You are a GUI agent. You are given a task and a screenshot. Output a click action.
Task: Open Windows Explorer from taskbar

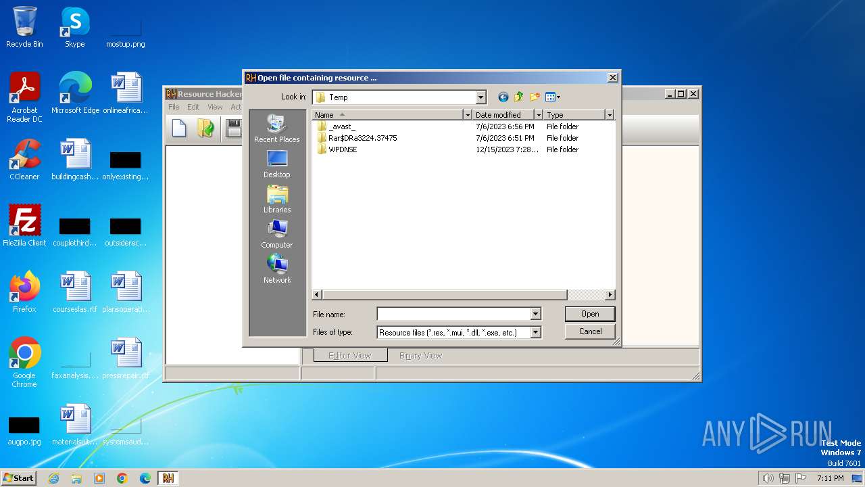(x=76, y=478)
